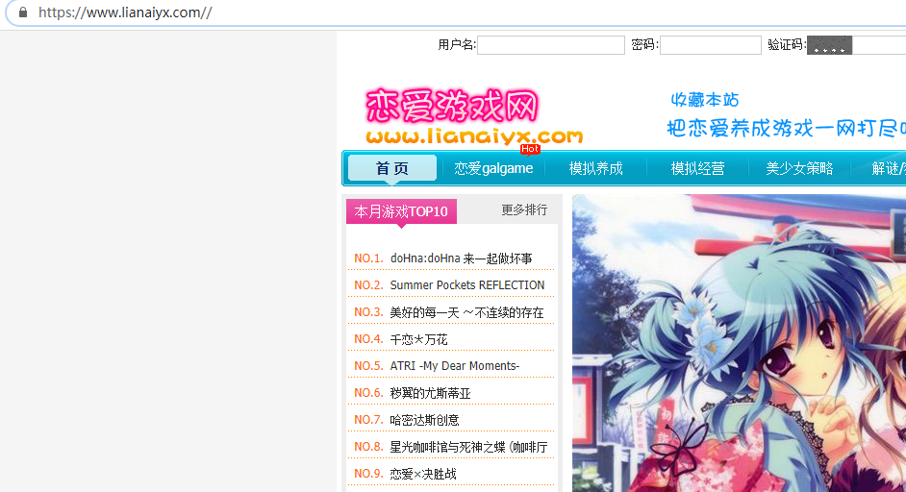906x492 pixels.
Task: Open the 美少女策略 menu item
Action: 799,168
